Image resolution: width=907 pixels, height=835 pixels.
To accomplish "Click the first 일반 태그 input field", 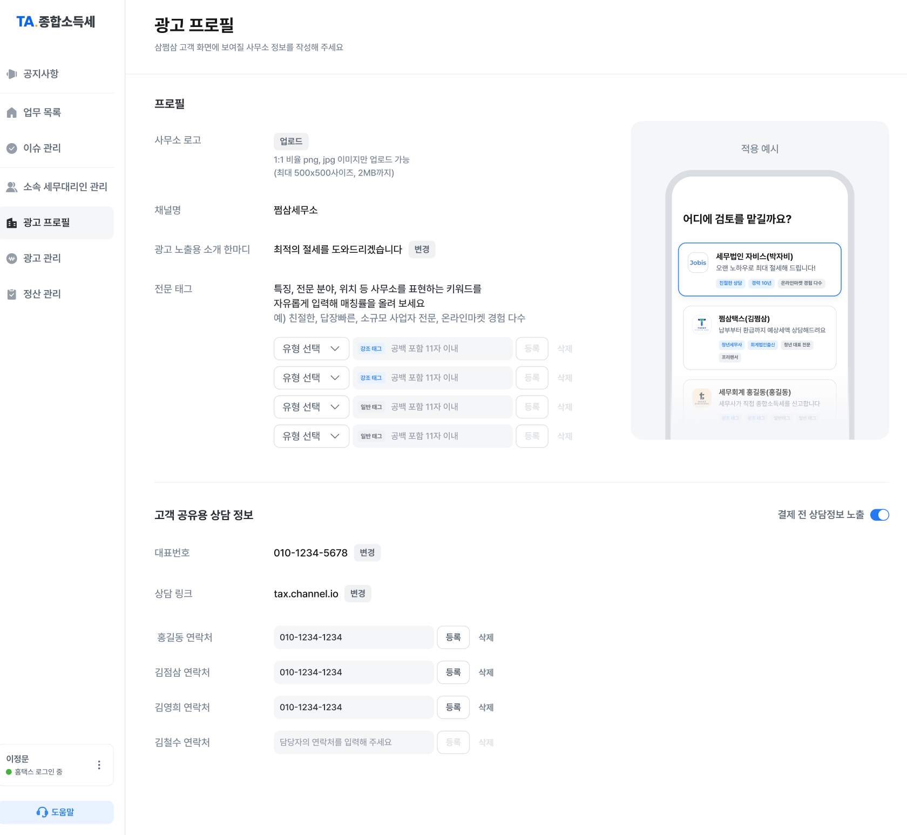I will 432,407.
